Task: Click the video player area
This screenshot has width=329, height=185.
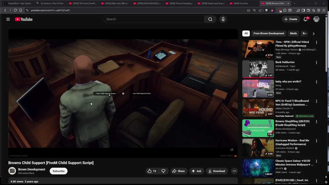Action: pos(123,94)
